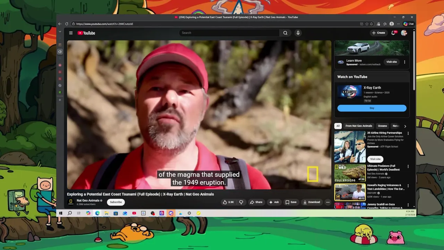Focus the YouTube search field
Viewport: 444px width, 250px height.
click(x=229, y=33)
